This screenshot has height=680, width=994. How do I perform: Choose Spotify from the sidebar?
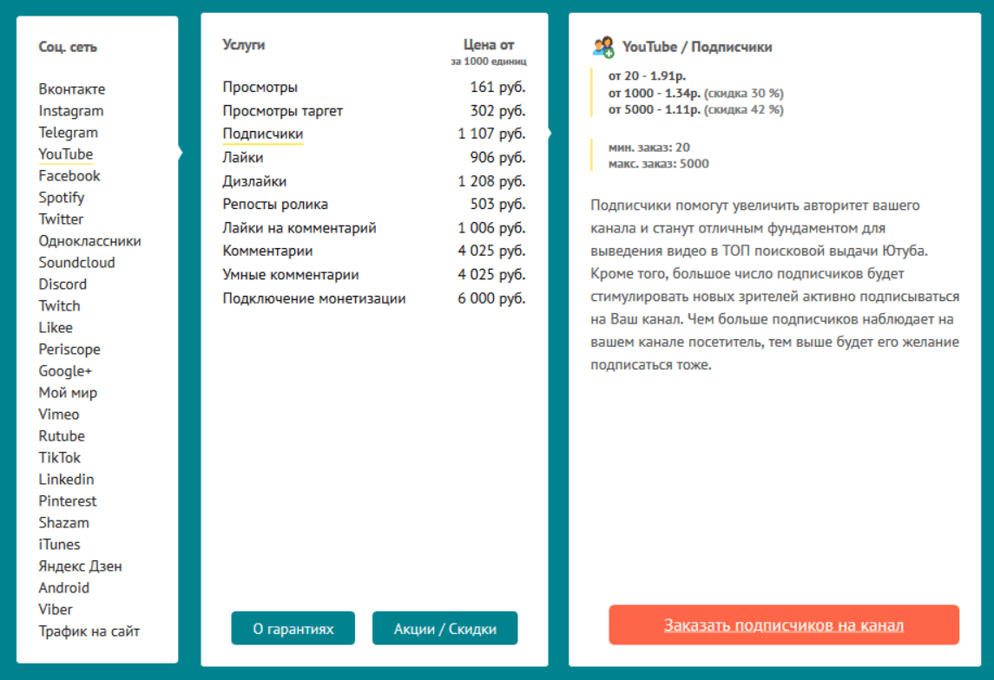point(61,198)
